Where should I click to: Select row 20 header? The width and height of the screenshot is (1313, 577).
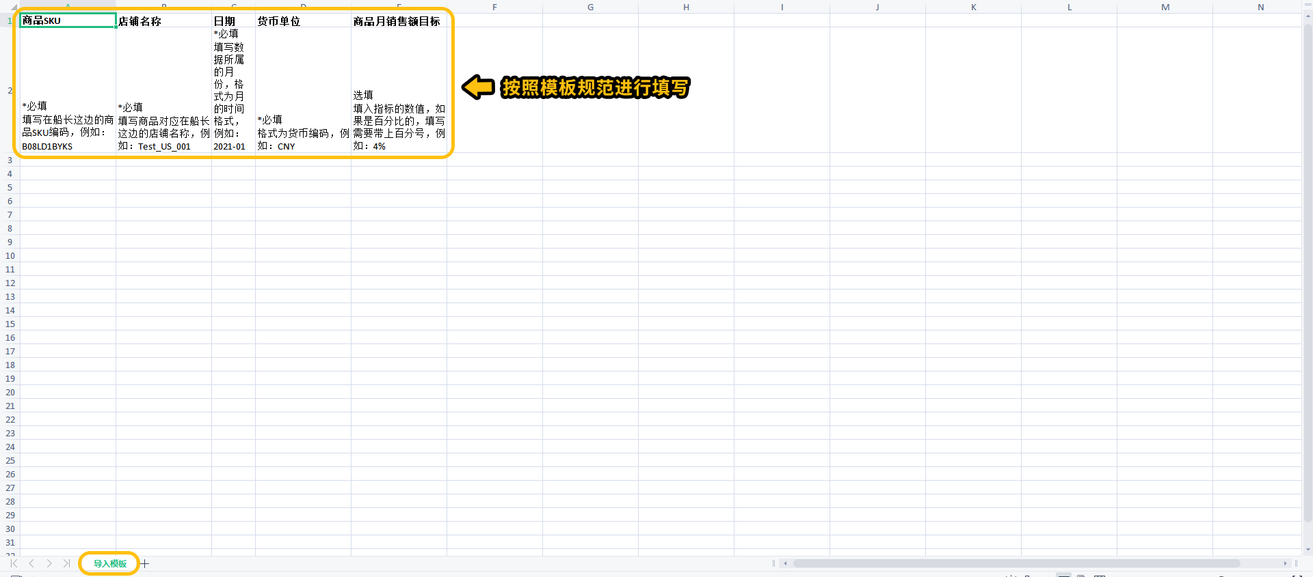click(x=10, y=392)
